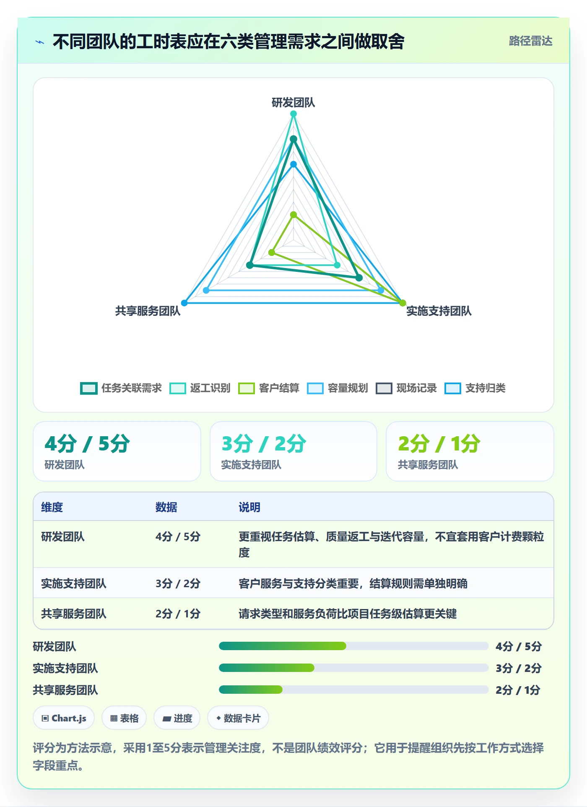587x807 pixels.
Task: Toggle the 客户结算 legend swatch
Action: [x=246, y=388]
